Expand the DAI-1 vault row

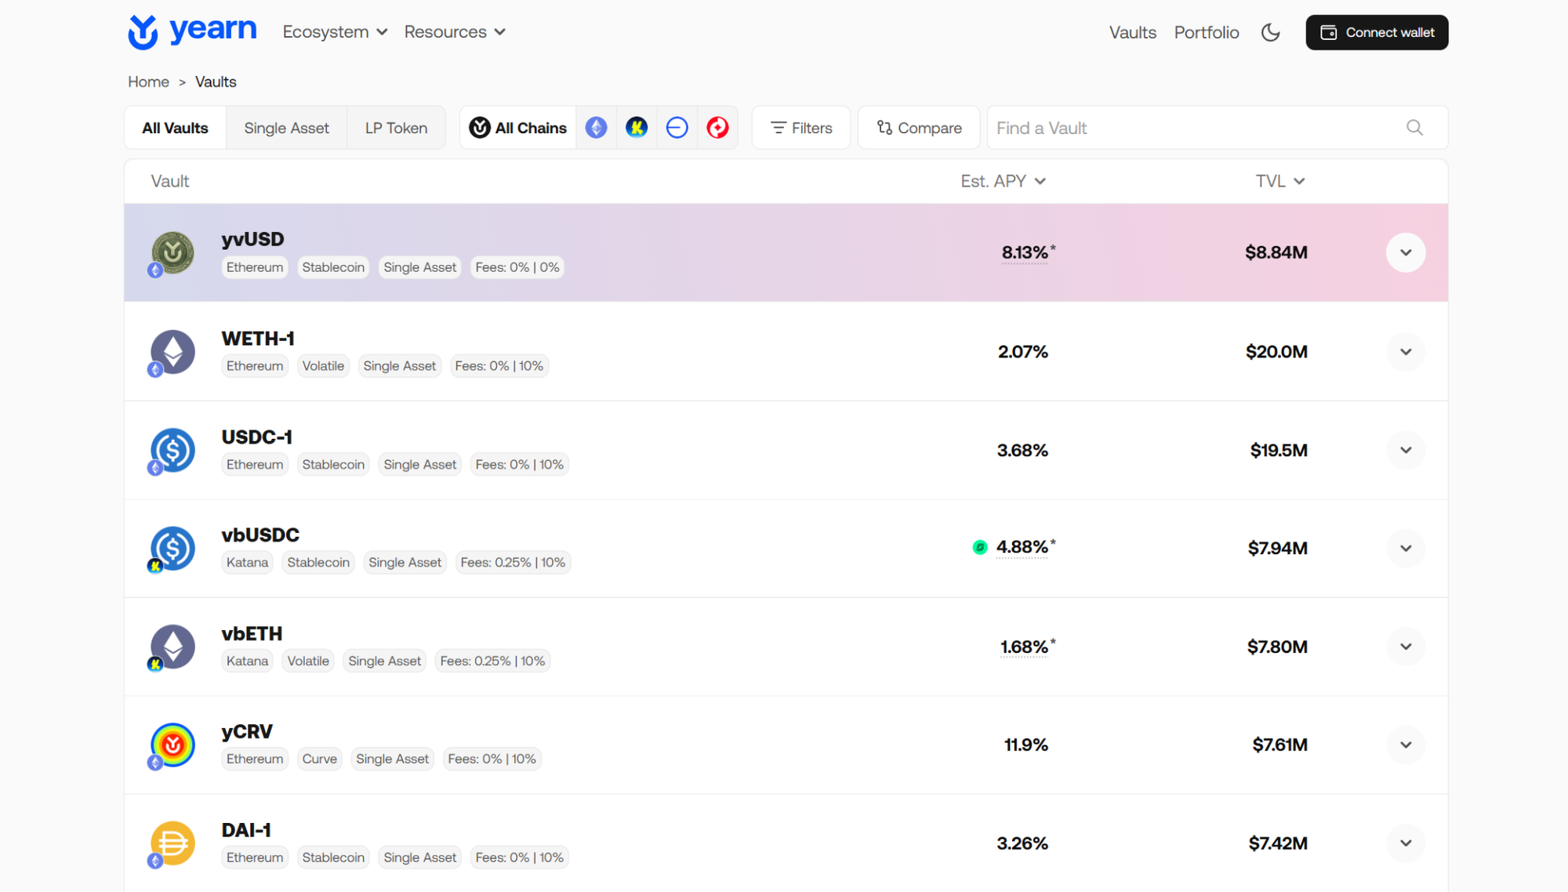(x=1406, y=843)
